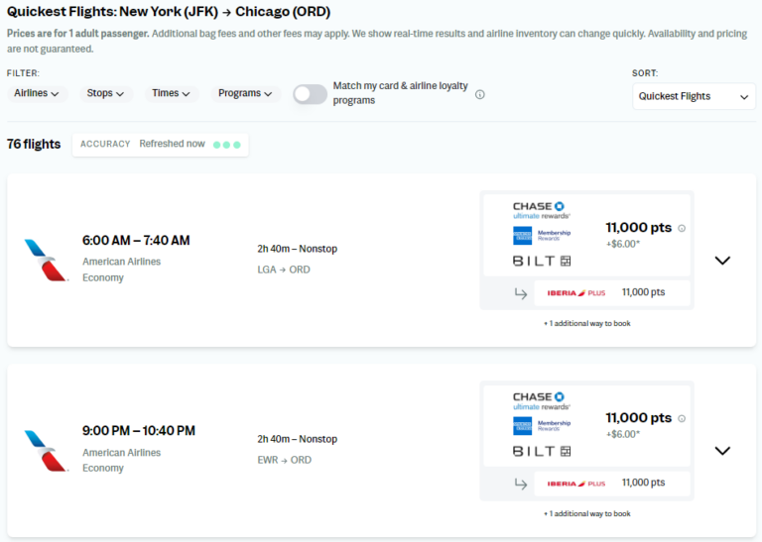
Task: Open the Programs filter dropdown
Action: 245,93
